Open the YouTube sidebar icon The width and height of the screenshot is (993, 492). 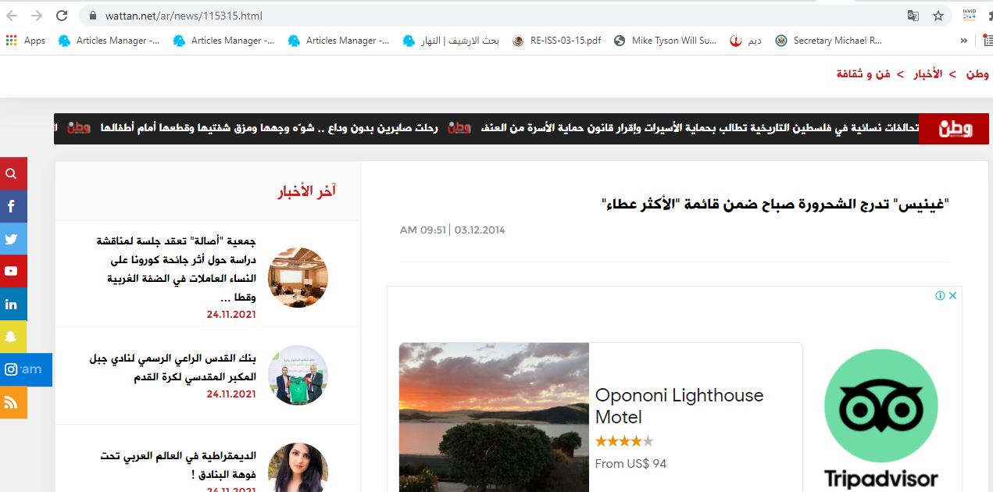point(12,272)
